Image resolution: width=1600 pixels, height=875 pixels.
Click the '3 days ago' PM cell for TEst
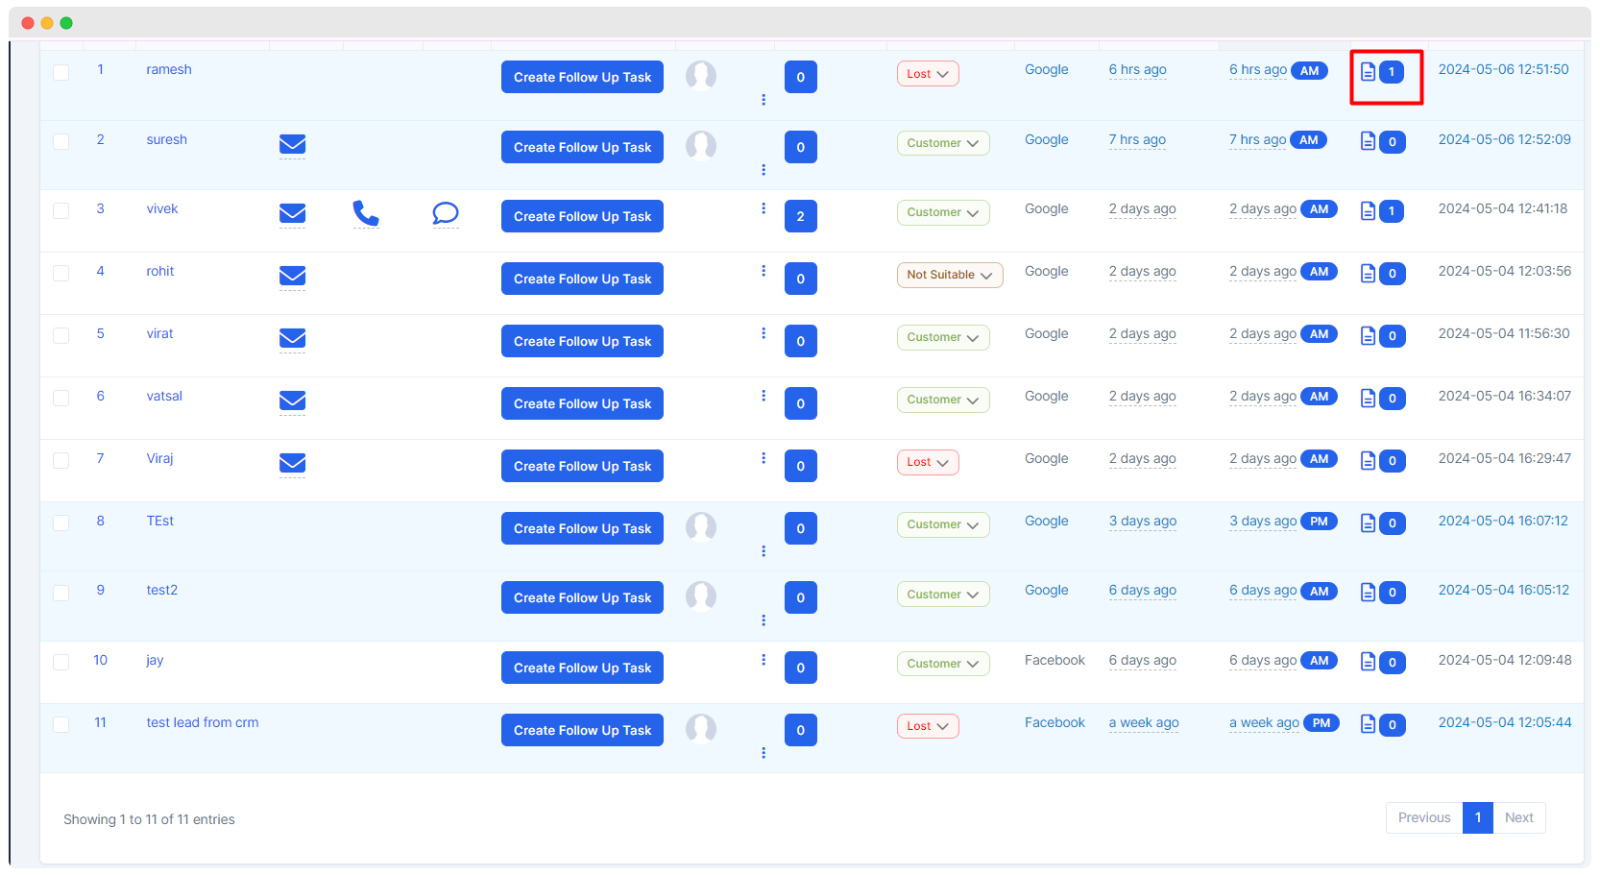point(1283,522)
